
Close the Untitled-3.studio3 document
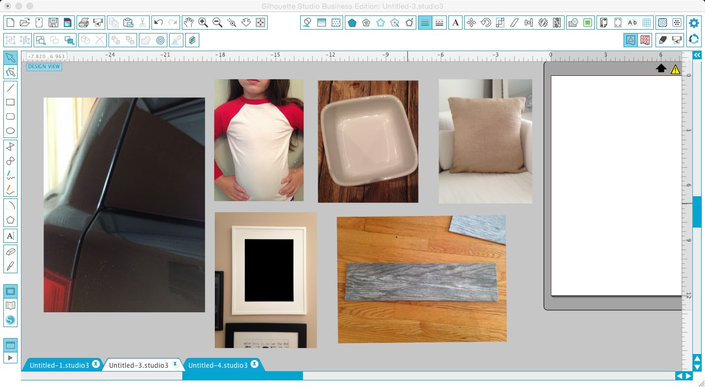pos(175,363)
